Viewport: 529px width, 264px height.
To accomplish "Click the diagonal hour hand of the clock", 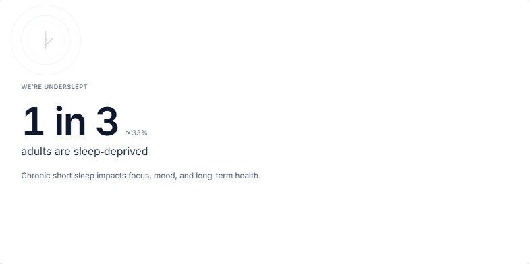I will point(50,42).
